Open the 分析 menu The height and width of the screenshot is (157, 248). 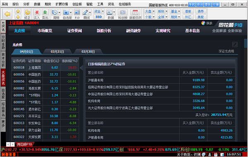click(x=26, y=4)
